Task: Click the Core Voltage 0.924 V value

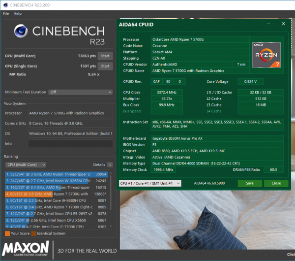Action: tap(251, 82)
